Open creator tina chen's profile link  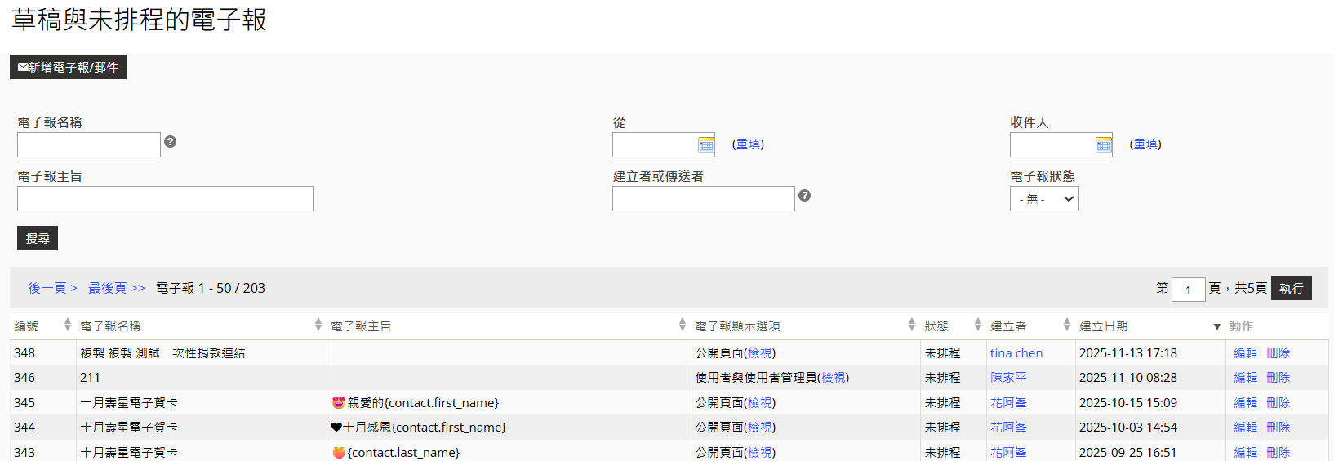[x=1016, y=353]
